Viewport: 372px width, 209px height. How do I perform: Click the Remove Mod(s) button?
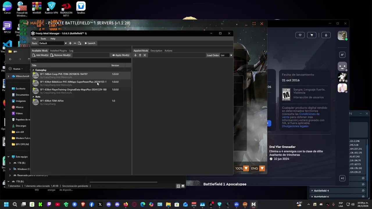pos(60,55)
